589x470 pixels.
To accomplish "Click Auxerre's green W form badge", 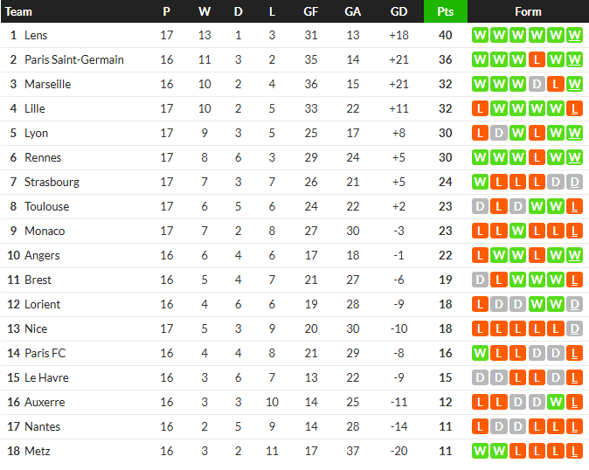I will 556,402.
